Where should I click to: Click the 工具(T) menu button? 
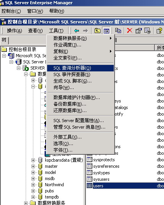point(56,31)
